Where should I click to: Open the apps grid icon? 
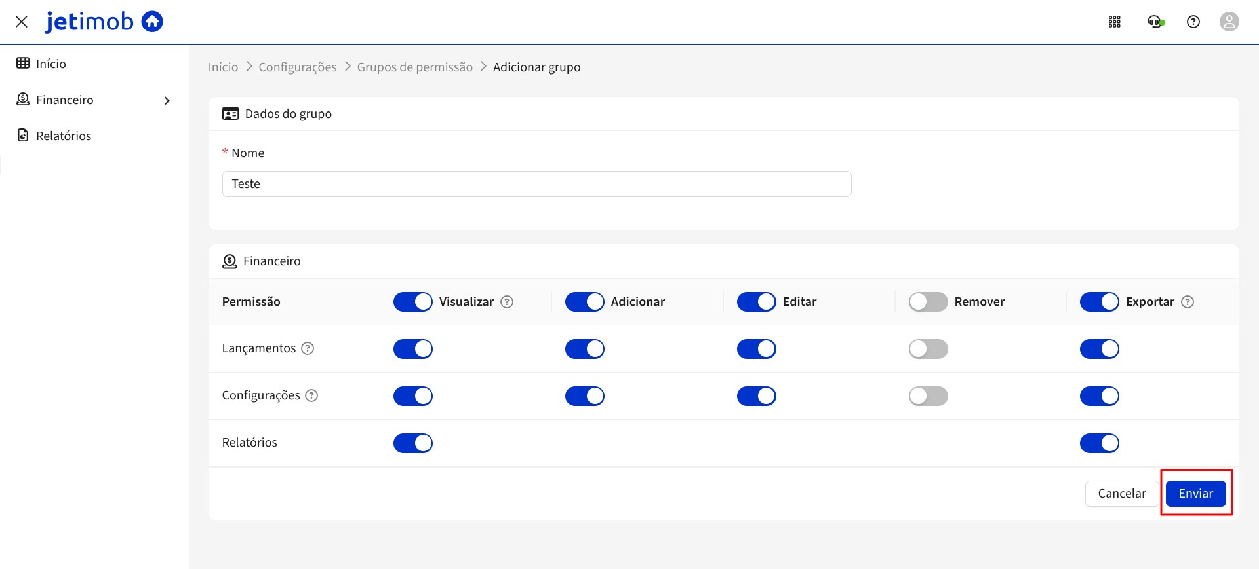[1114, 22]
